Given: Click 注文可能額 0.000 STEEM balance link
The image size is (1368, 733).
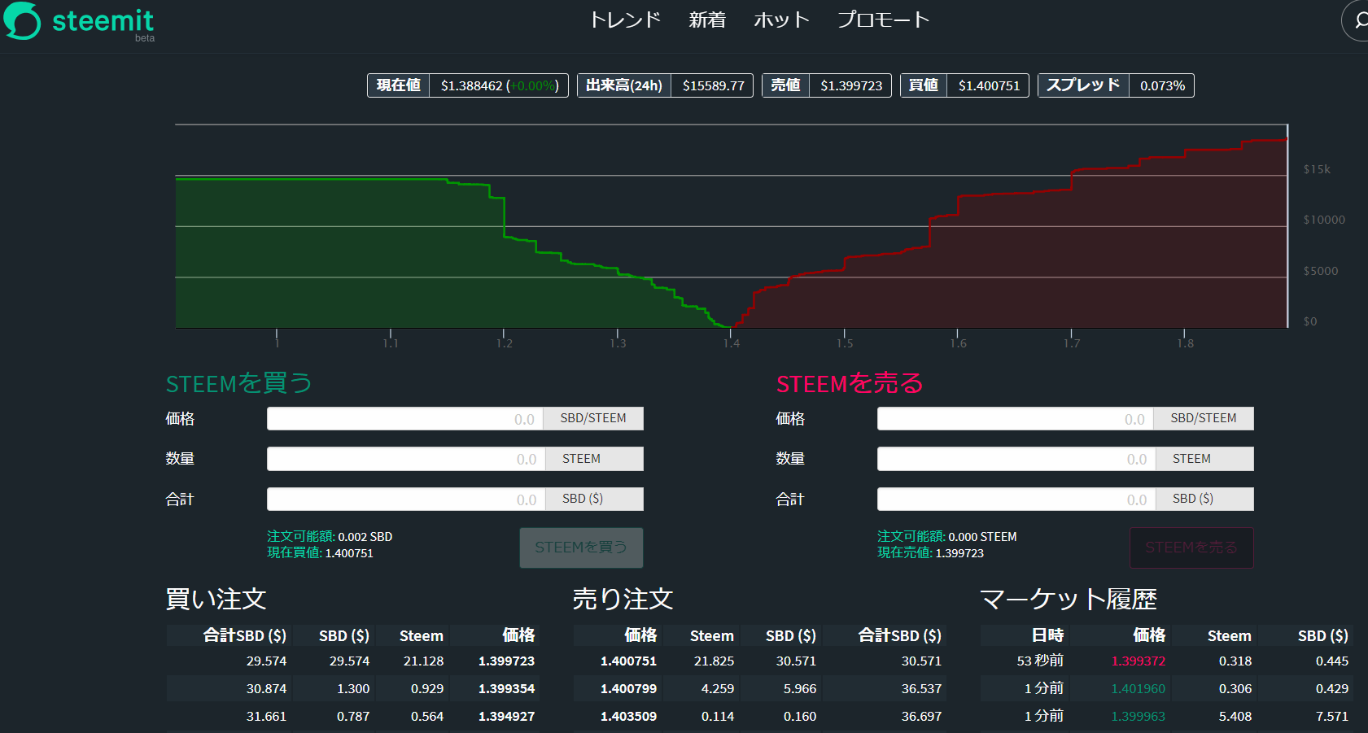Looking at the screenshot, I should [946, 537].
